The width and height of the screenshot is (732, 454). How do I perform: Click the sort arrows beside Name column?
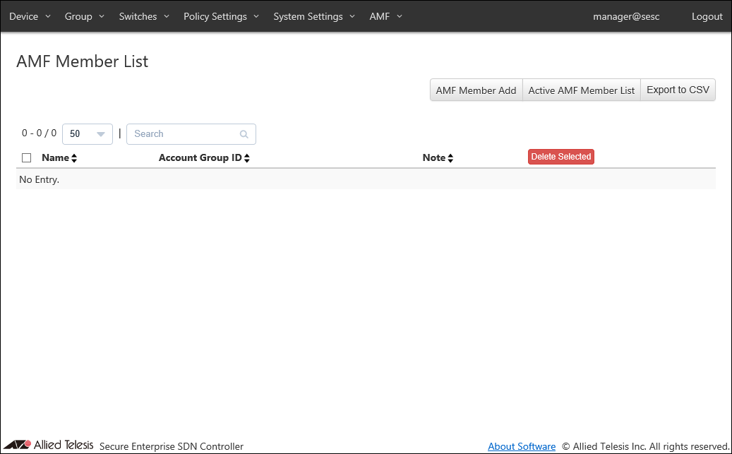[74, 158]
